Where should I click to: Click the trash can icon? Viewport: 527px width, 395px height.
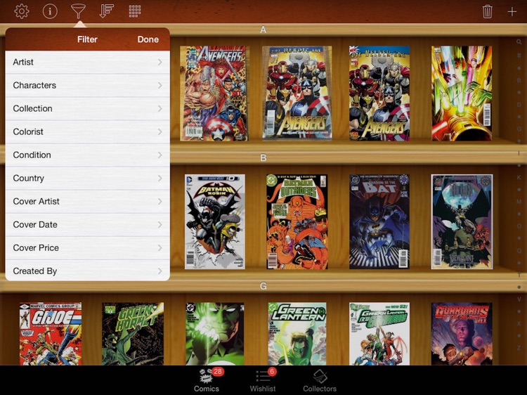488,11
